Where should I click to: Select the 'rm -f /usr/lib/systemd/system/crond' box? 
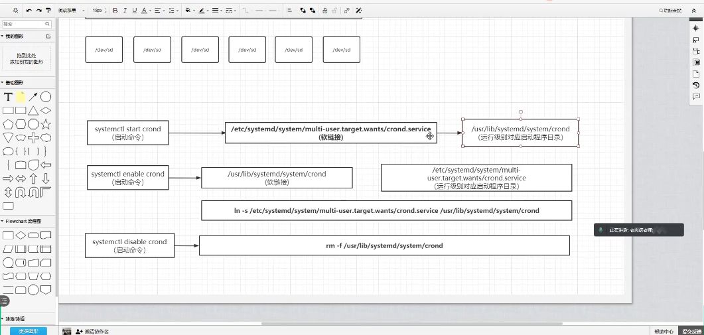point(384,245)
